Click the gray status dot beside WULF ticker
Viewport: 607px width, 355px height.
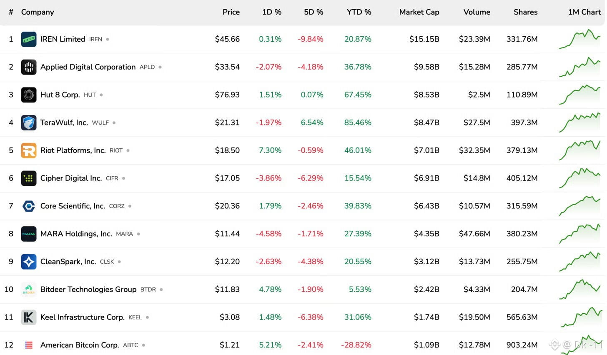coord(114,122)
